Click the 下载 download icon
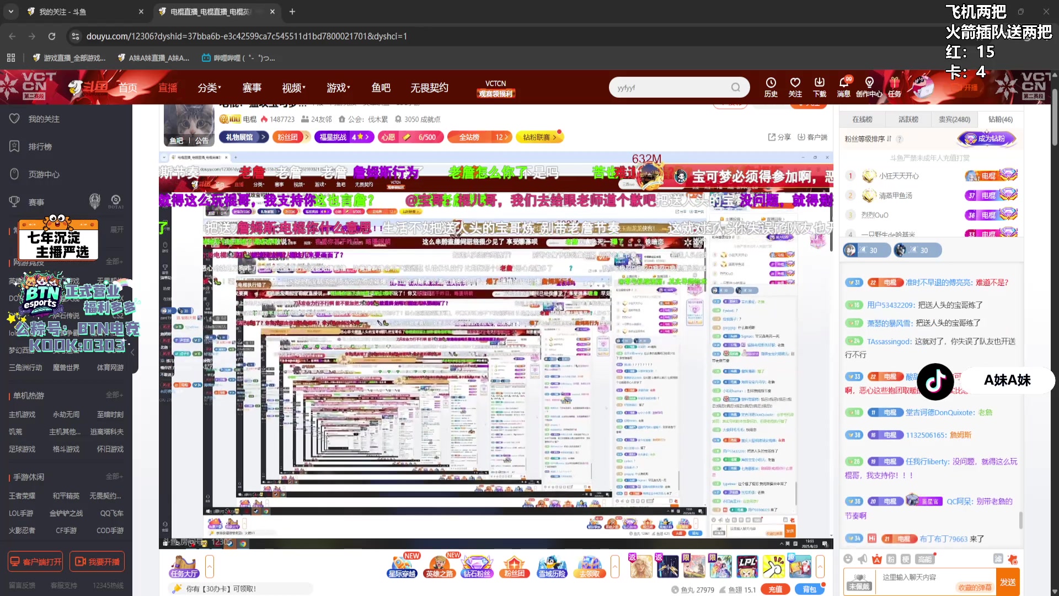Viewport: 1059px width, 596px height. pos(820,87)
